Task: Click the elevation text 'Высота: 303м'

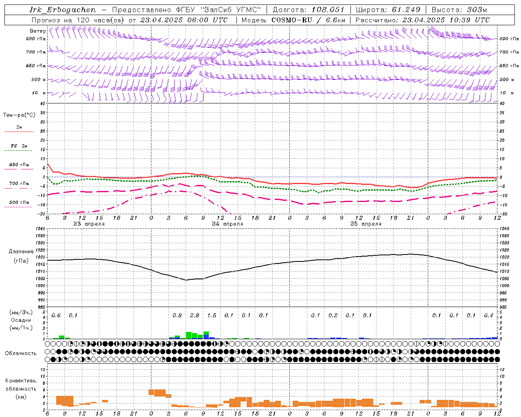Action: [459, 10]
